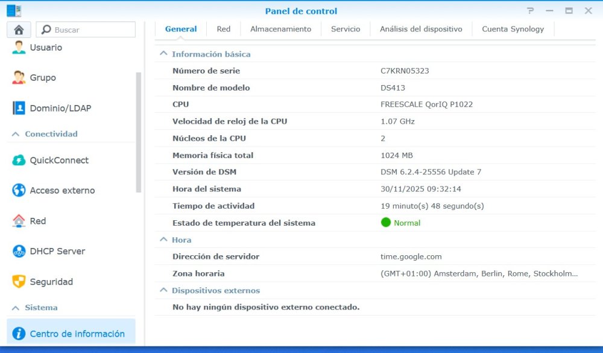The image size is (603, 353).
Task: Click server address time.google.com
Action: coord(411,256)
